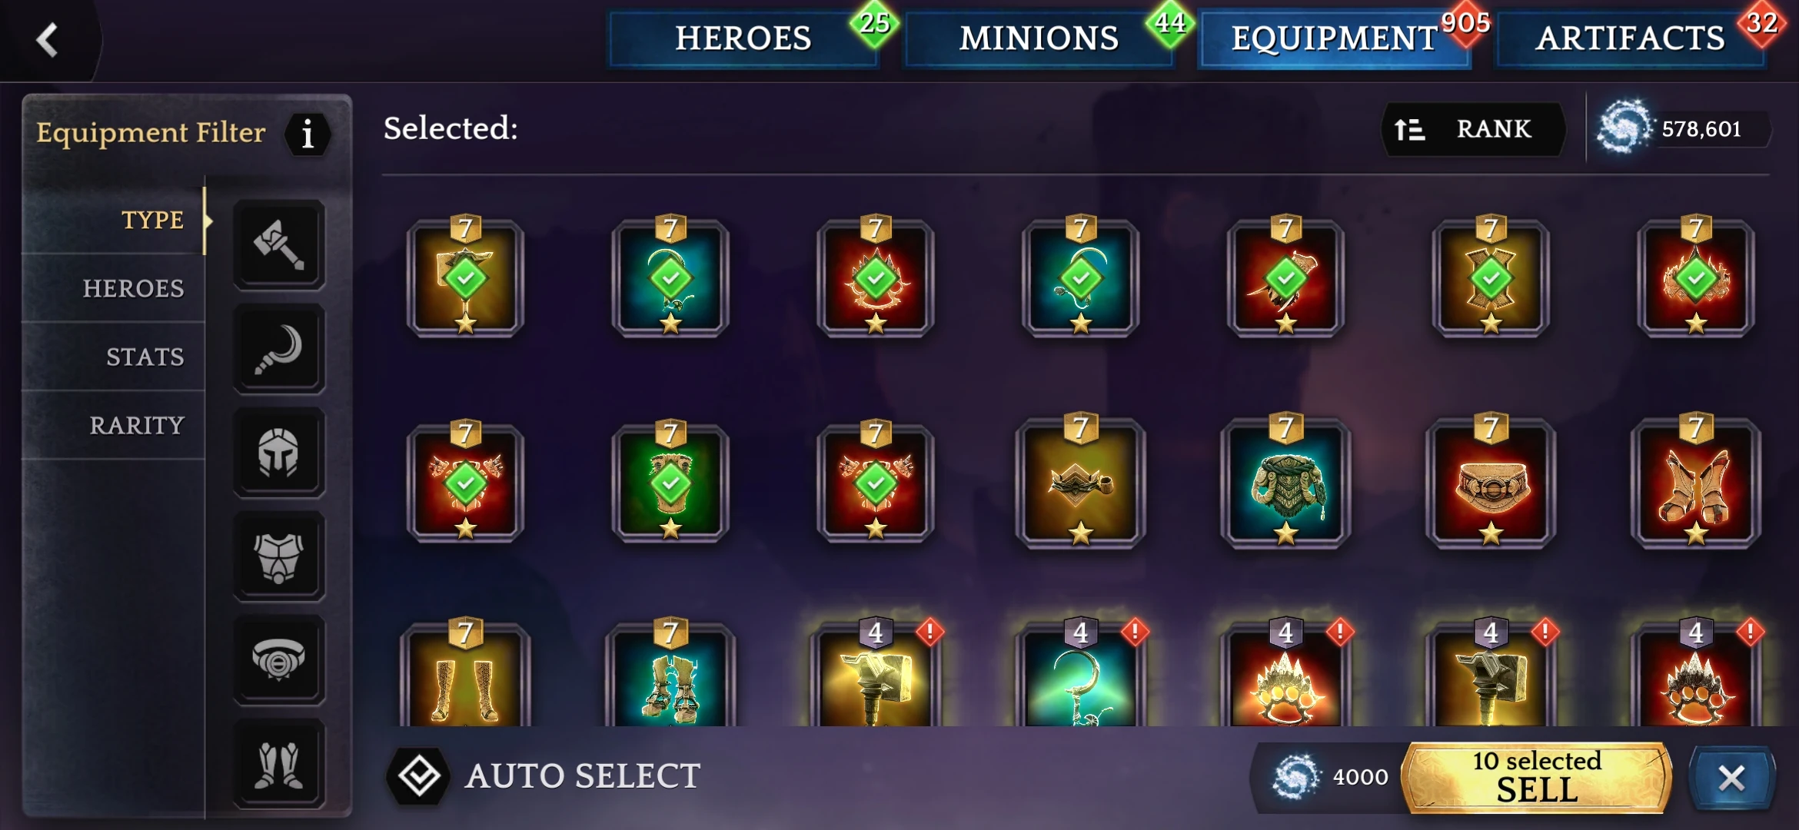Select the boots type filter icon
The width and height of the screenshot is (1799, 830).
coord(279,764)
